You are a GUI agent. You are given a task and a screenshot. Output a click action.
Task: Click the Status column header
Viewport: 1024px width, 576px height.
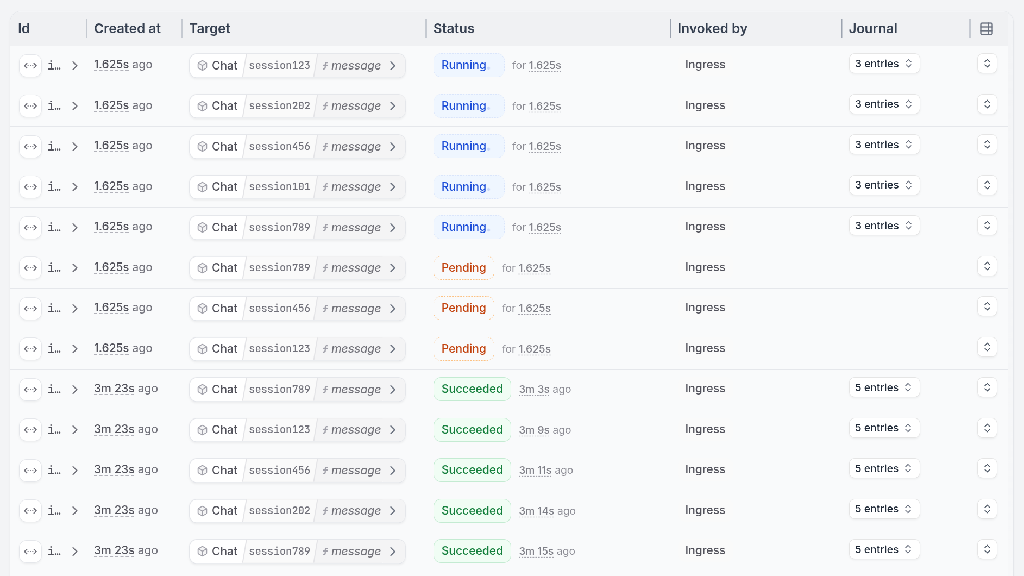[x=453, y=28]
